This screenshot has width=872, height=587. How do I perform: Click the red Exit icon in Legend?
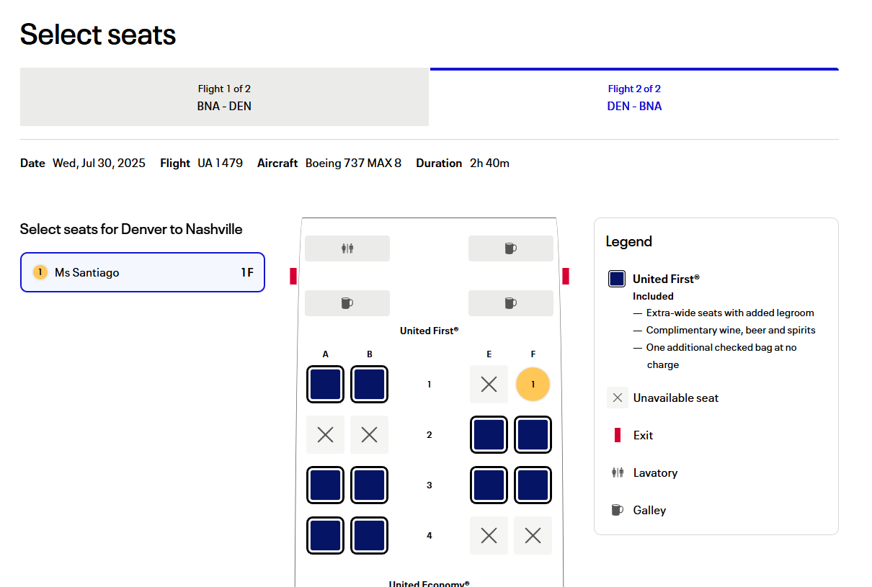point(618,435)
